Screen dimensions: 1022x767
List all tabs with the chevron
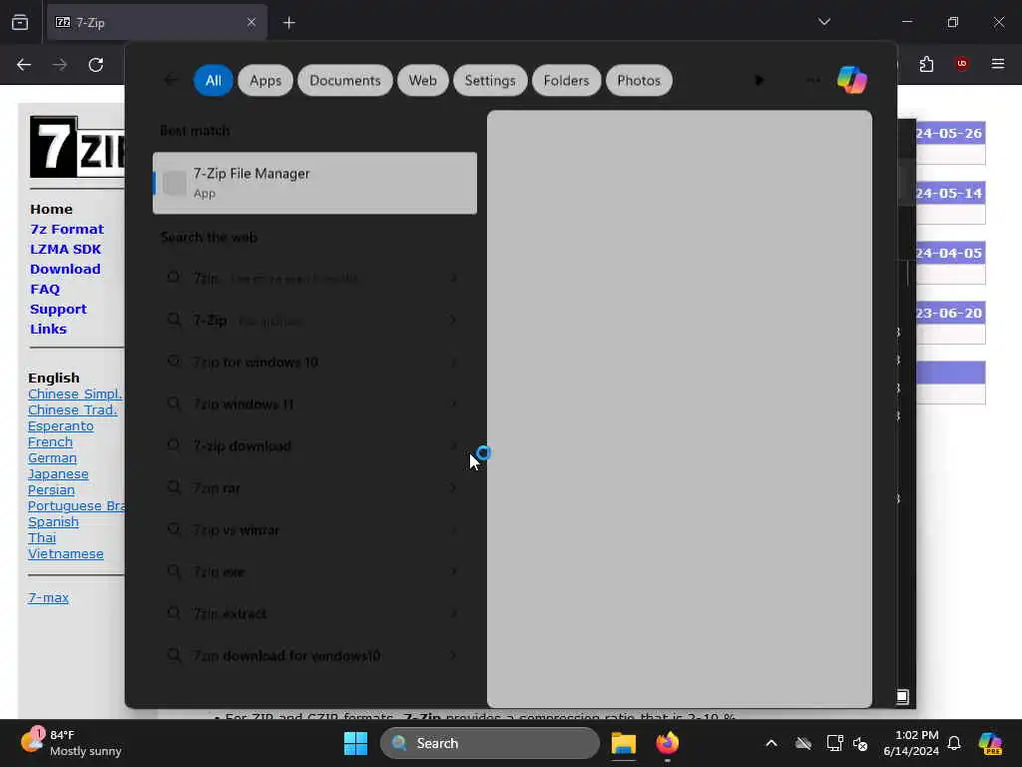pyautogui.click(x=824, y=22)
